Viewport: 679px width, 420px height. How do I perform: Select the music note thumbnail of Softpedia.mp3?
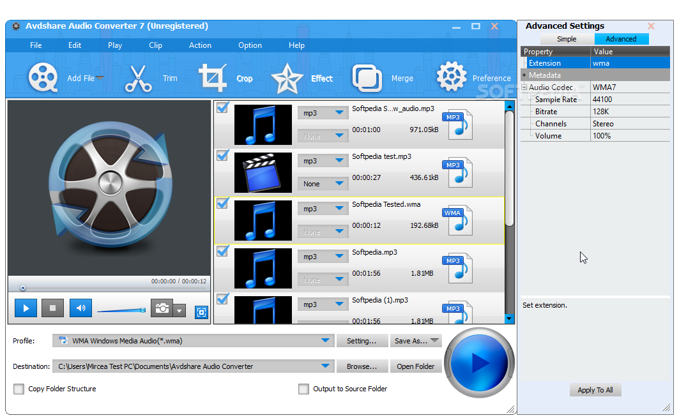(x=263, y=268)
